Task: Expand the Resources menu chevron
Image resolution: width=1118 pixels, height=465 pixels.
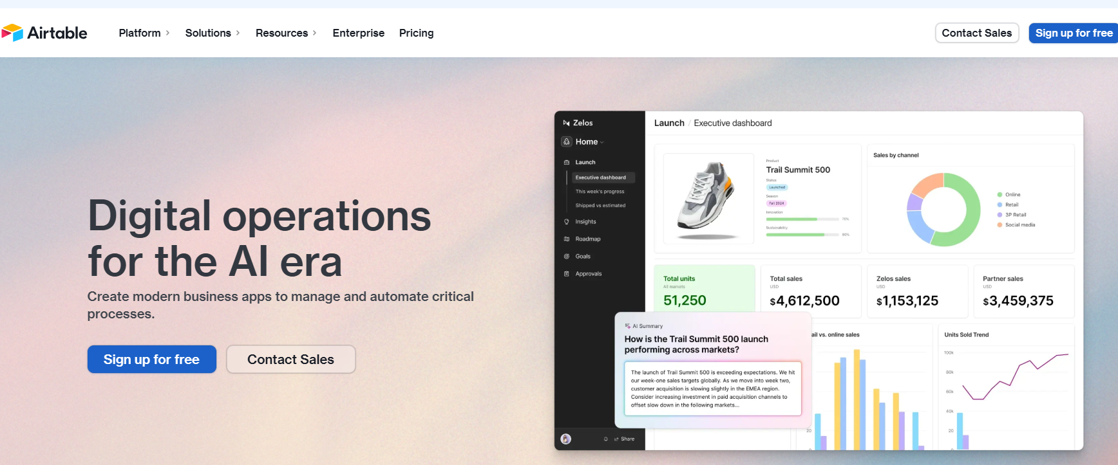Action: coord(314,33)
